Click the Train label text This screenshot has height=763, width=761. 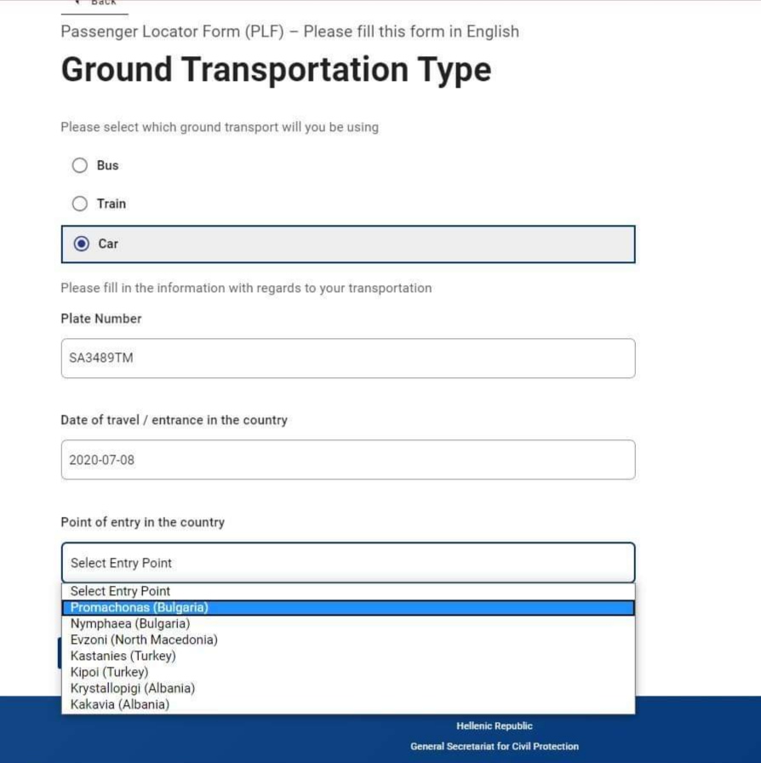pyautogui.click(x=112, y=204)
